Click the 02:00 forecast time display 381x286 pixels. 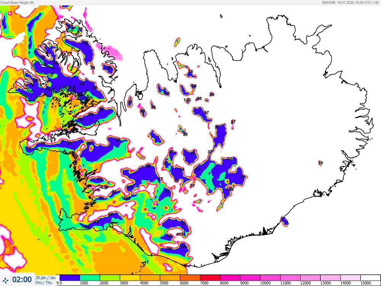[22, 280]
